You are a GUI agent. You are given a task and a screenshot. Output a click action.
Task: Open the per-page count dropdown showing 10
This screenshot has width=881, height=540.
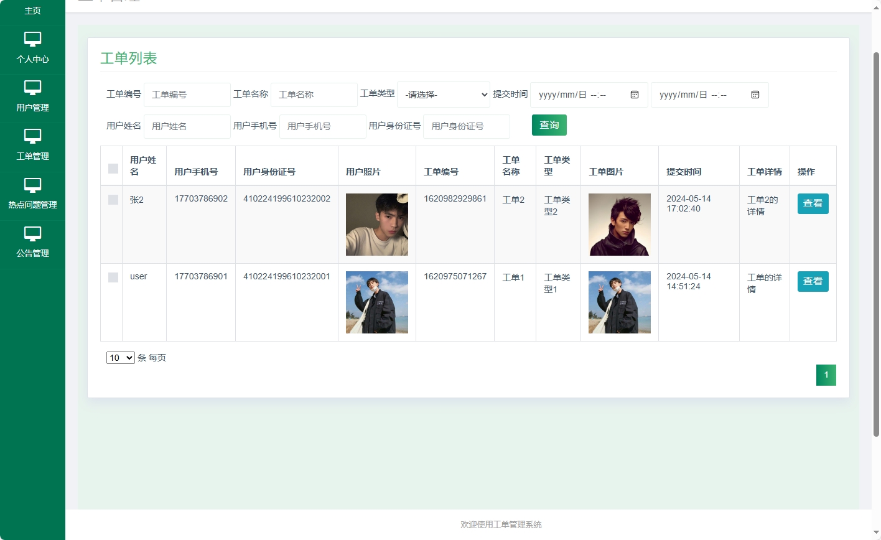(120, 358)
